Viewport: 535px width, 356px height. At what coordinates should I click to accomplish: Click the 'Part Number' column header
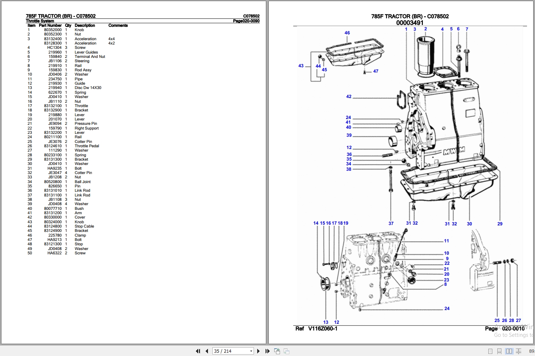[x=50, y=25]
